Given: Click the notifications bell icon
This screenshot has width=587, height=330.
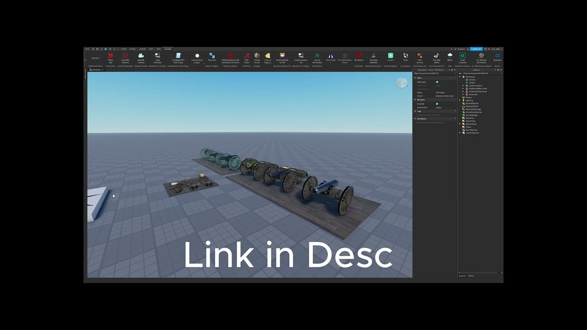Looking at the screenshot, I should (x=468, y=49).
